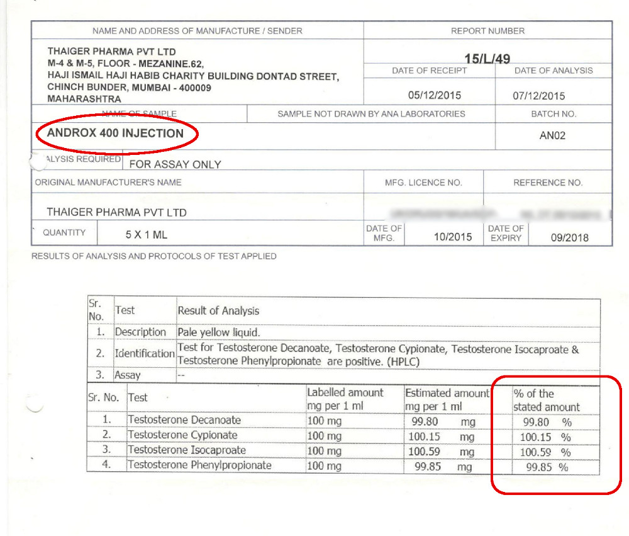Viewport: 629px width, 536px height.
Task: Click the Result of Analysis column header
Action: click(219, 311)
